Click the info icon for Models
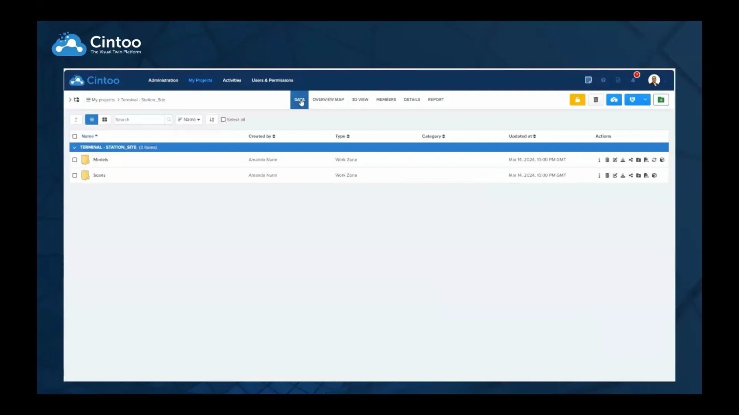739x415 pixels. pos(599,160)
